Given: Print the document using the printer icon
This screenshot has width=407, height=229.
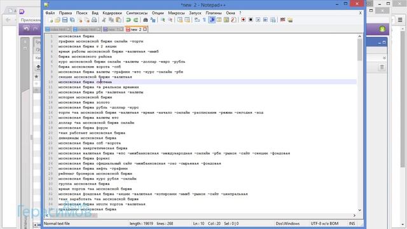Looking at the screenshot, I should click(x=94, y=20).
